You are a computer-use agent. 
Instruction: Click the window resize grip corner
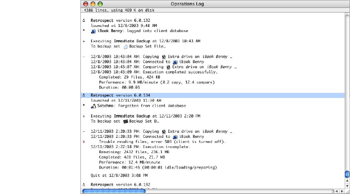point(347,191)
